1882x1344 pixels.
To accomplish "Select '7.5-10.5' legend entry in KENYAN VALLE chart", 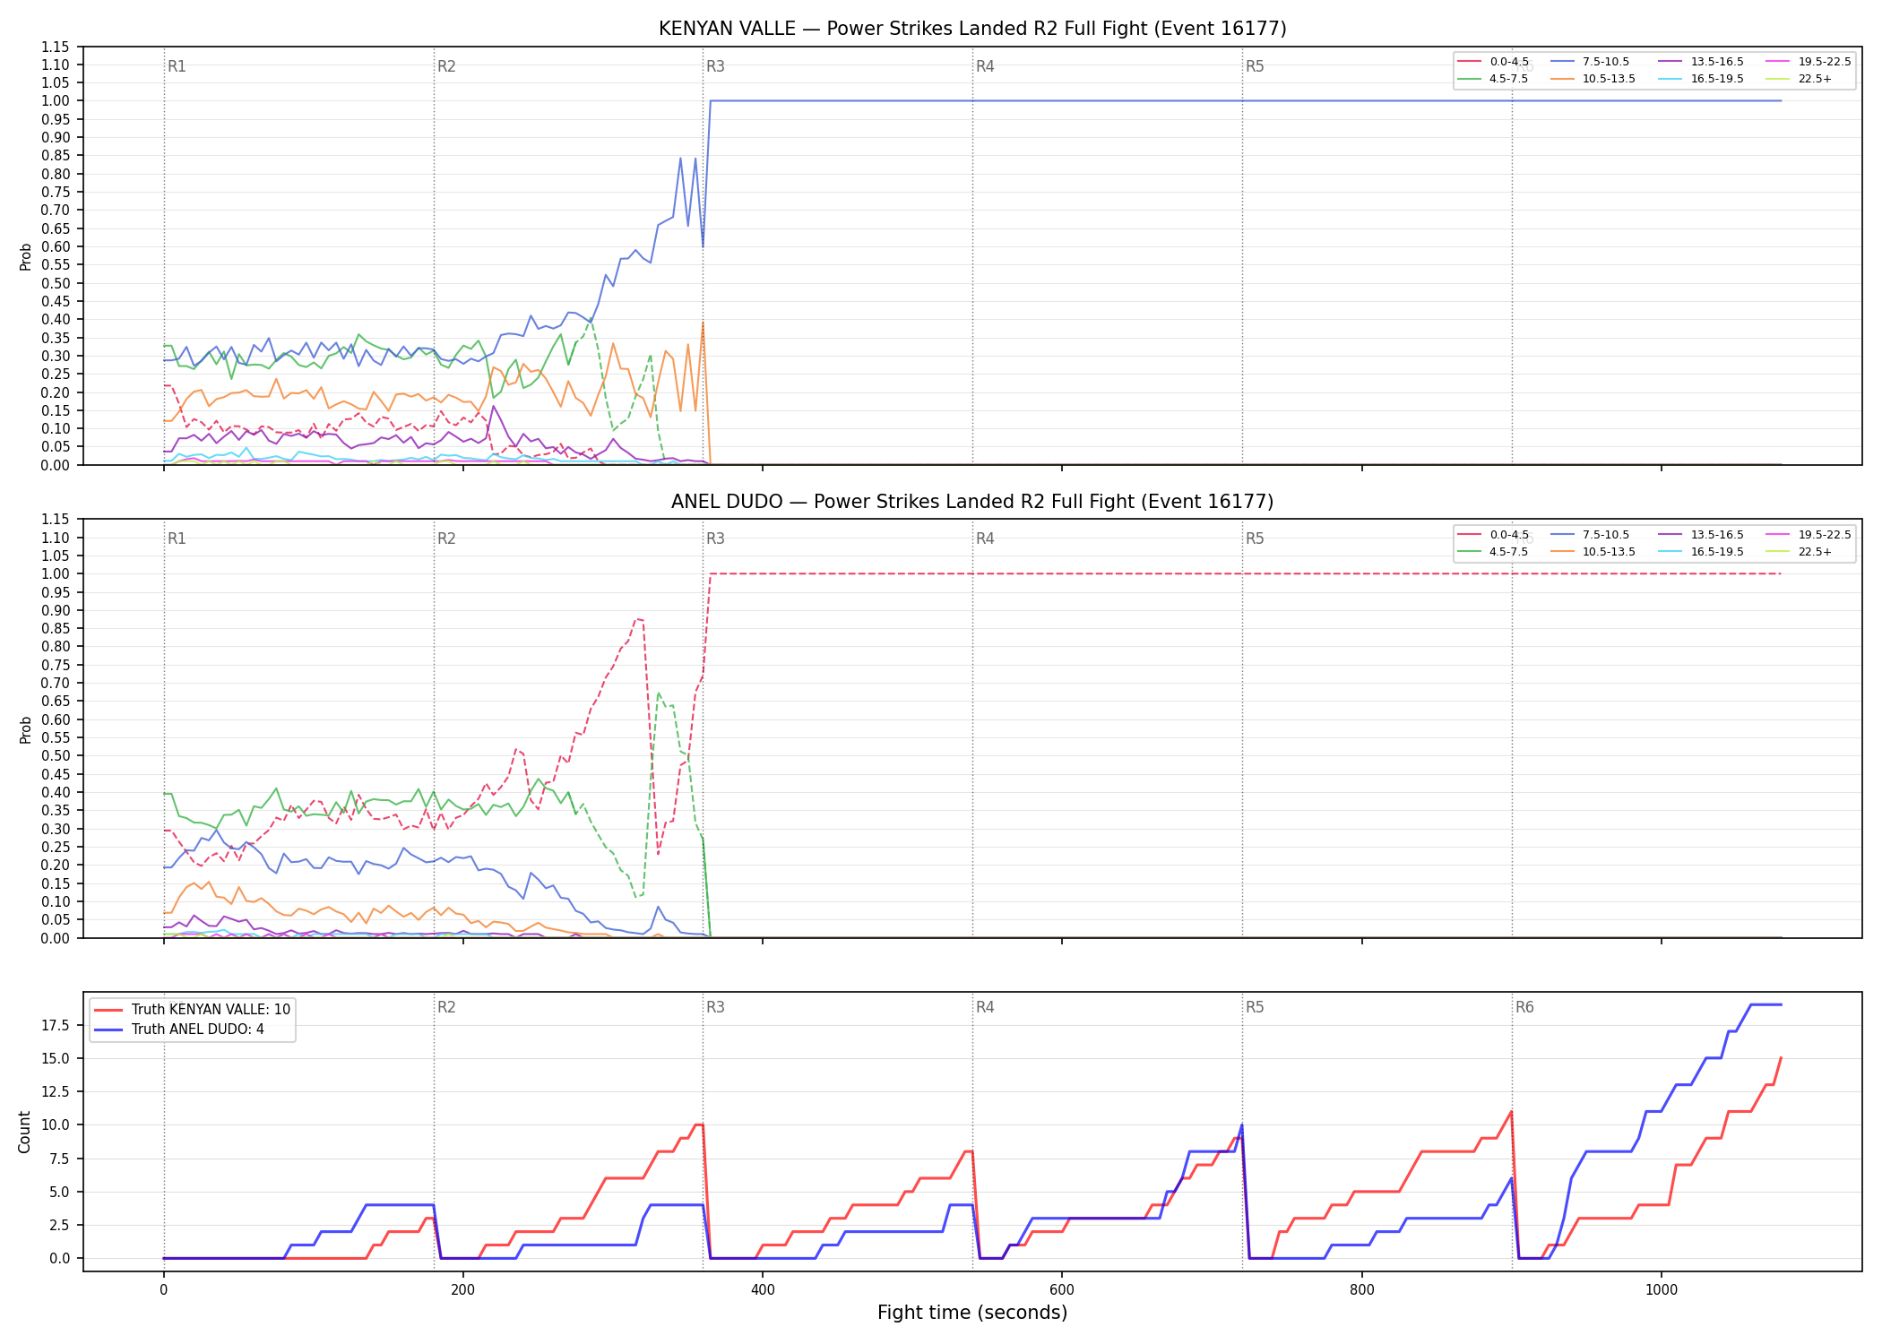I will (1590, 62).
